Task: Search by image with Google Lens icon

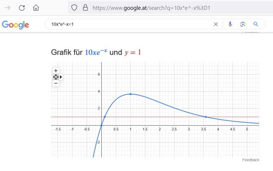Action: click(x=243, y=24)
